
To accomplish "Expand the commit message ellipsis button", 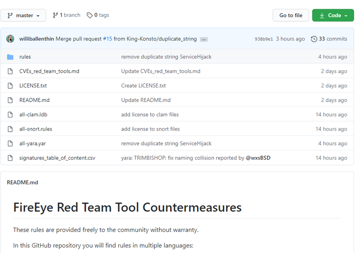I will 204,40.
